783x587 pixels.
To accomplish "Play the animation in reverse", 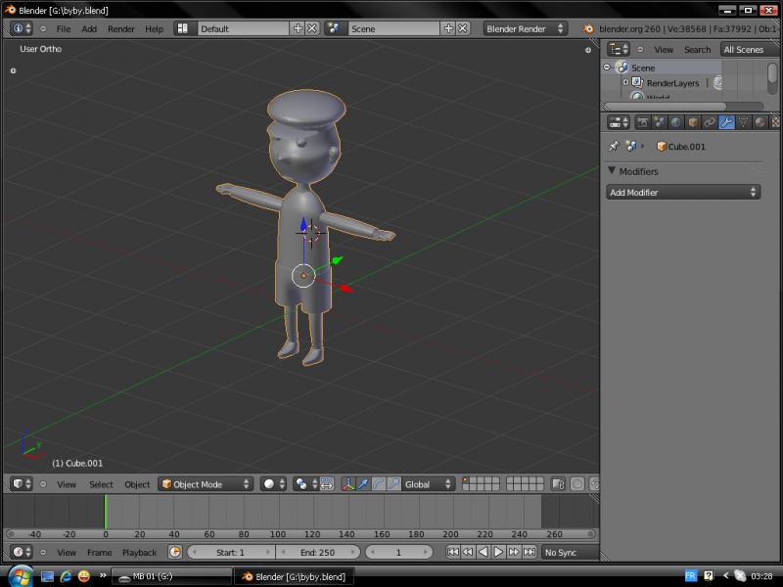I will pos(484,552).
